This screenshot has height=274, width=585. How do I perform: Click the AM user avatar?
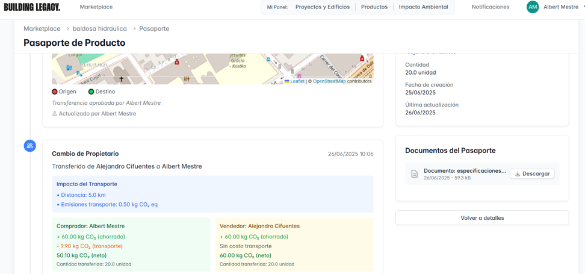(x=532, y=7)
